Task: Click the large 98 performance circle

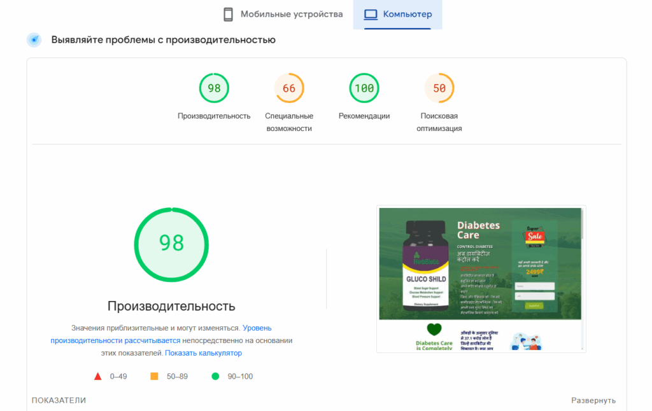Action: pyautogui.click(x=170, y=244)
